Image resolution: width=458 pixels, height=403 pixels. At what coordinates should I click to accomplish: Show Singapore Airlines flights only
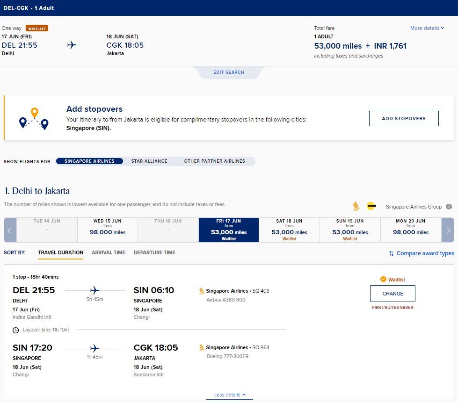[x=89, y=161]
